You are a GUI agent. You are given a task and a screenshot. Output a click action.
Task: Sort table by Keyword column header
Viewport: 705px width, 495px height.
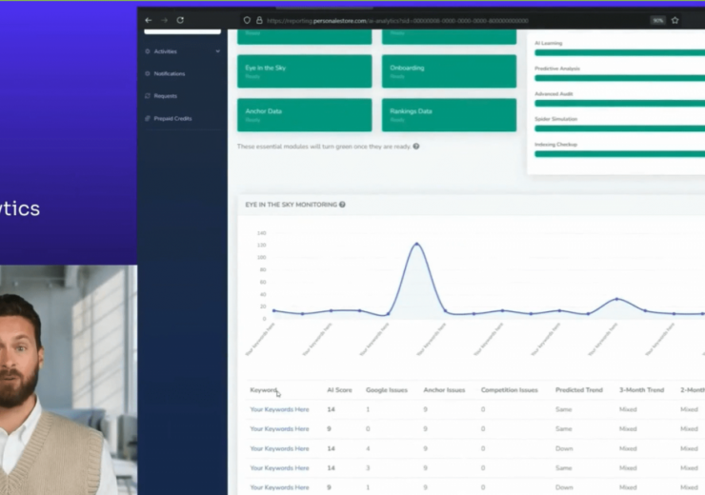[x=264, y=390]
